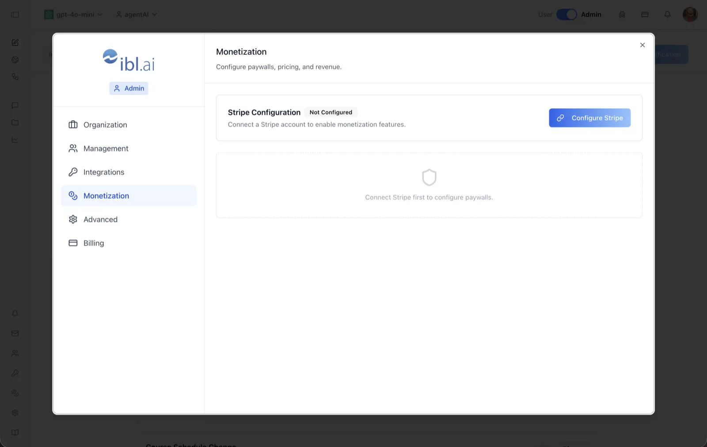Close the Monetization settings dialog

[x=642, y=45]
